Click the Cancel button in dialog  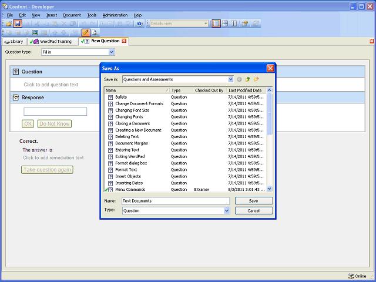(254, 210)
